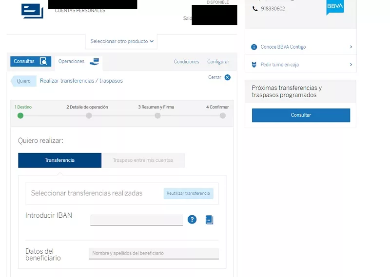The width and height of the screenshot is (390, 277).
Task: Select the Transferencia option
Action: (x=59, y=160)
